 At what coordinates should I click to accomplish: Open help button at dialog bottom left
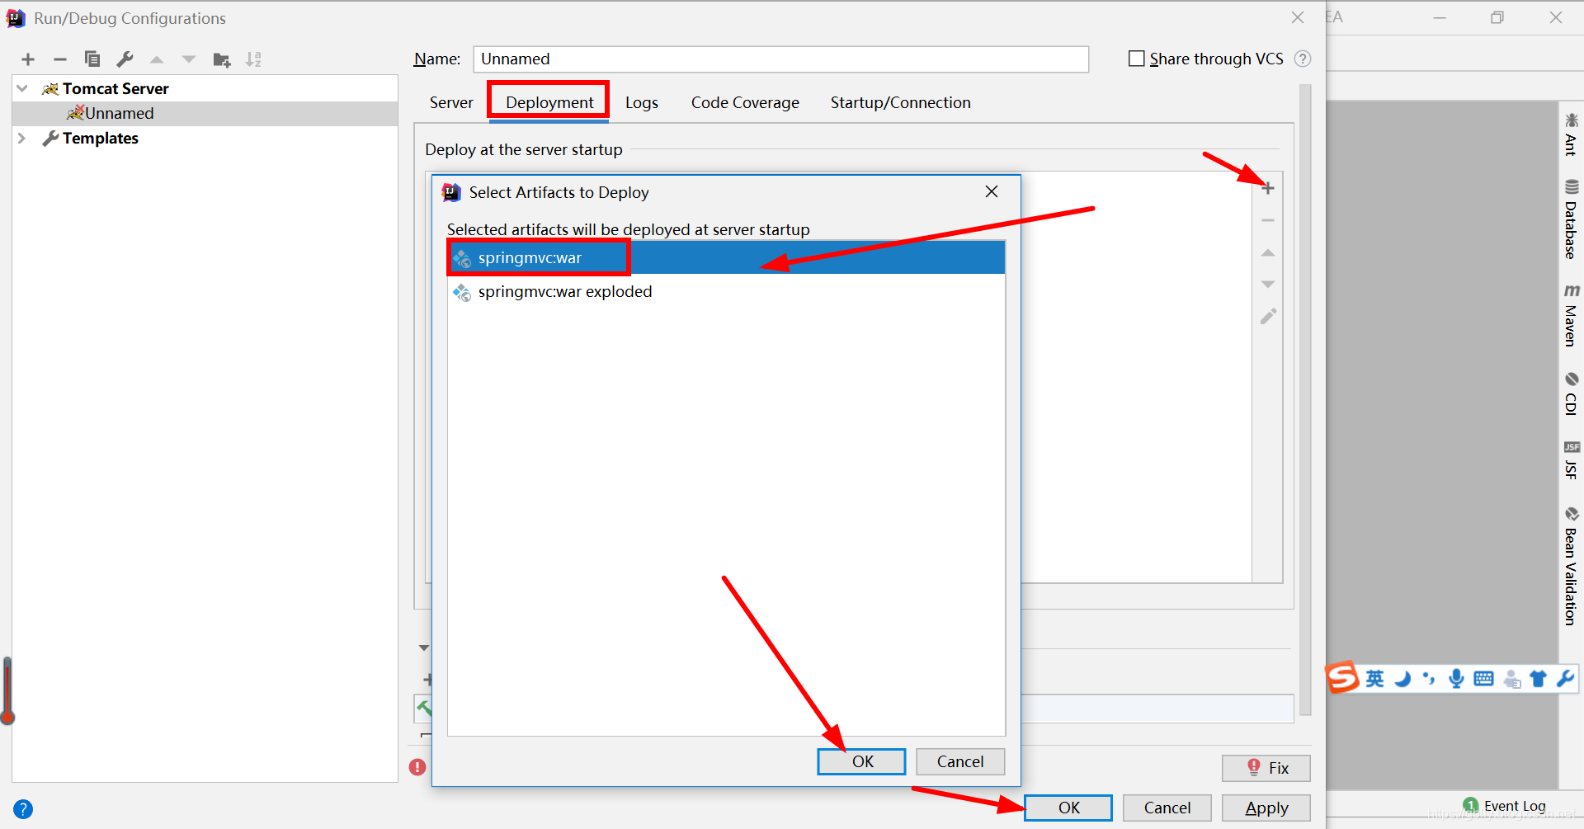pos(23,809)
